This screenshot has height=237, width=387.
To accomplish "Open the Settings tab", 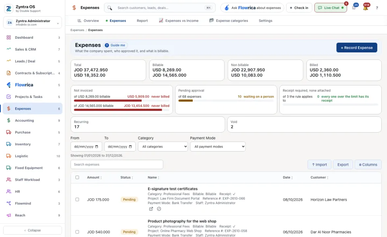I will pos(266,21).
